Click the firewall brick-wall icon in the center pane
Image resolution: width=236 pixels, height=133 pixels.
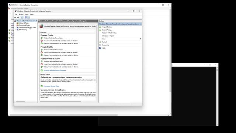tap(41, 26)
